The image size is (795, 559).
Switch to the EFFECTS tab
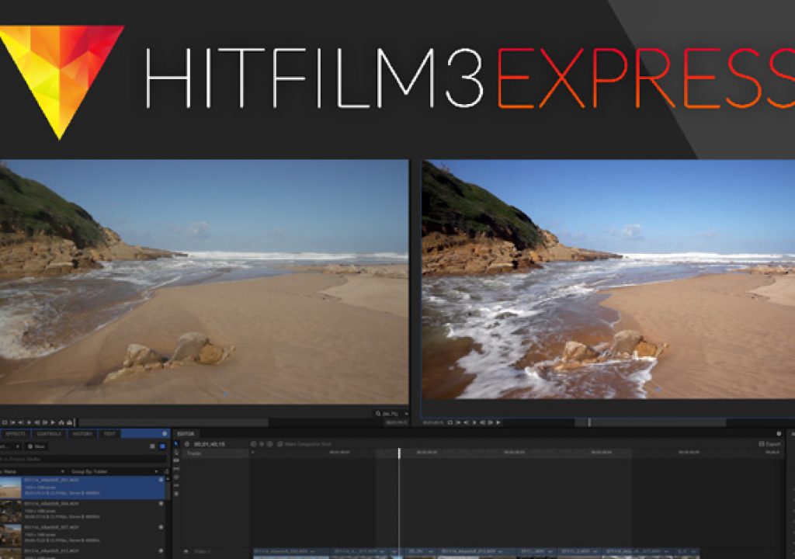pos(16,434)
